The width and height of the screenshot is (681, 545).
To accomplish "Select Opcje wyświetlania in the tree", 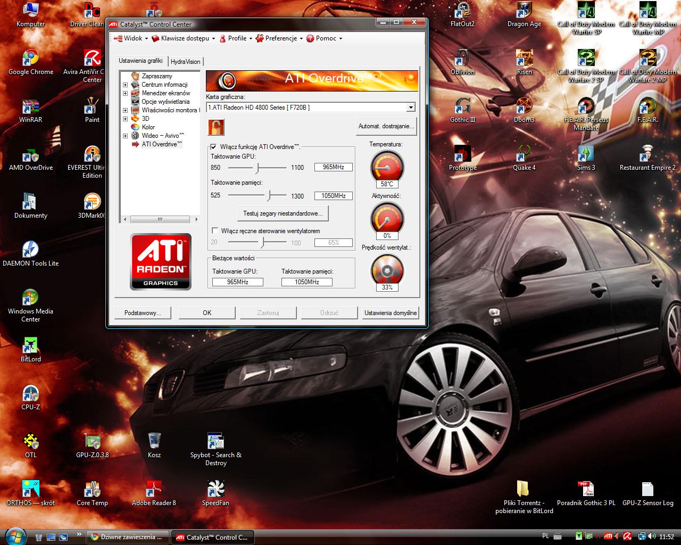I will tap(165, 102).
